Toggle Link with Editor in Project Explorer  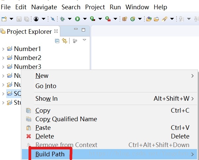(x=65, y=41)
